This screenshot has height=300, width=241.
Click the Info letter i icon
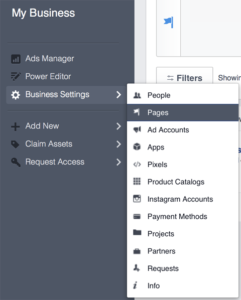click(x=135, y=285)
